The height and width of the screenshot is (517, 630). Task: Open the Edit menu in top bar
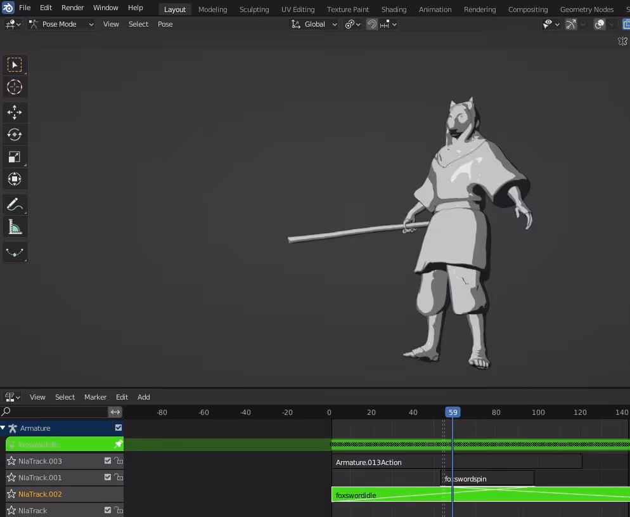46,8
